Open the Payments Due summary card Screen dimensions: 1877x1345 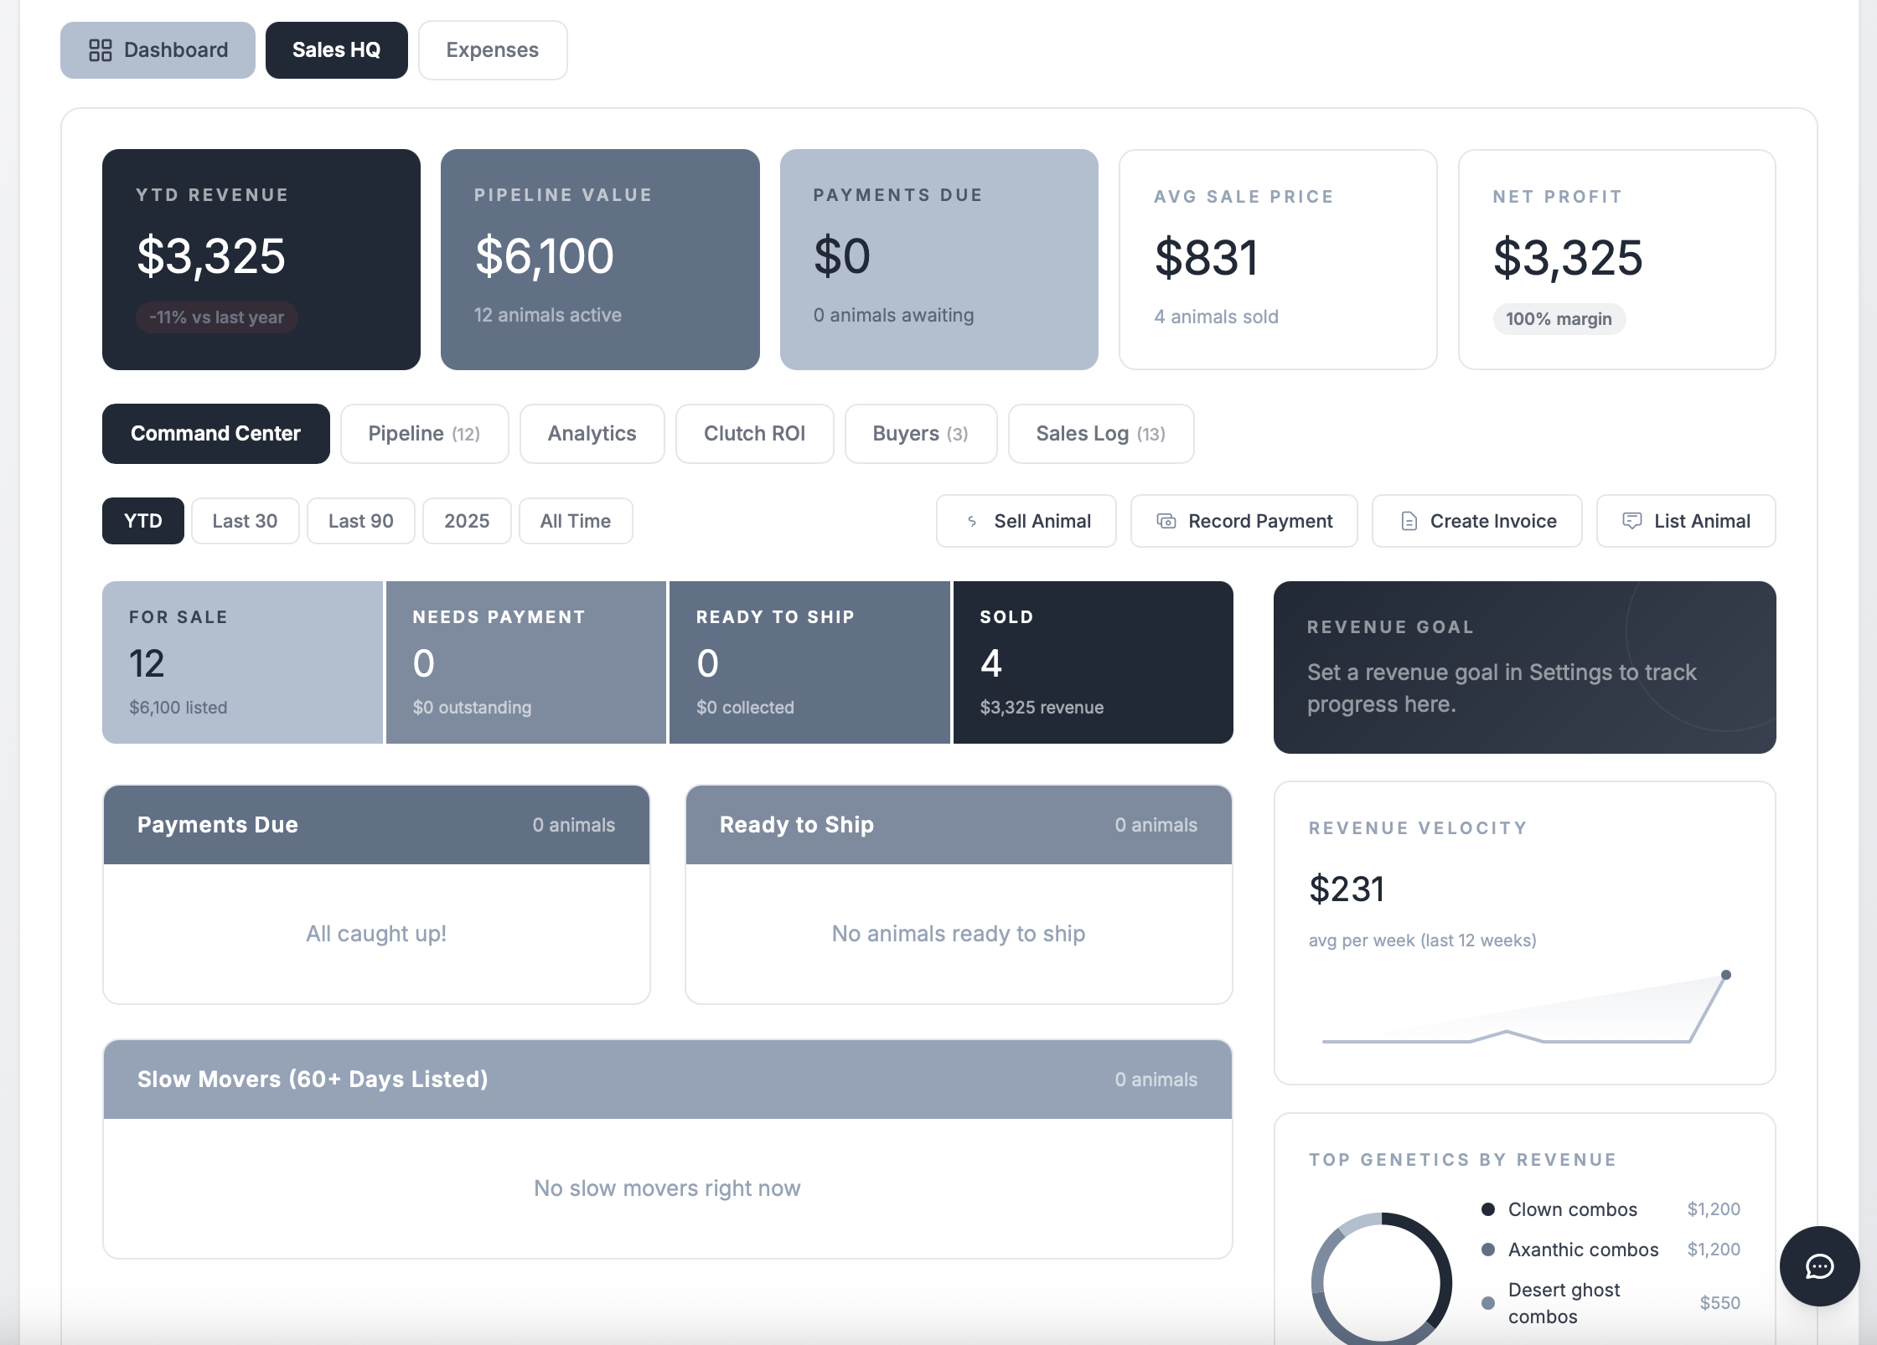click(939, 260)
